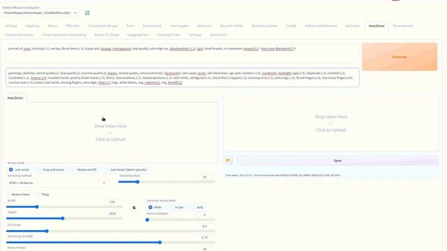Open the Settings tab

(195, 35)
